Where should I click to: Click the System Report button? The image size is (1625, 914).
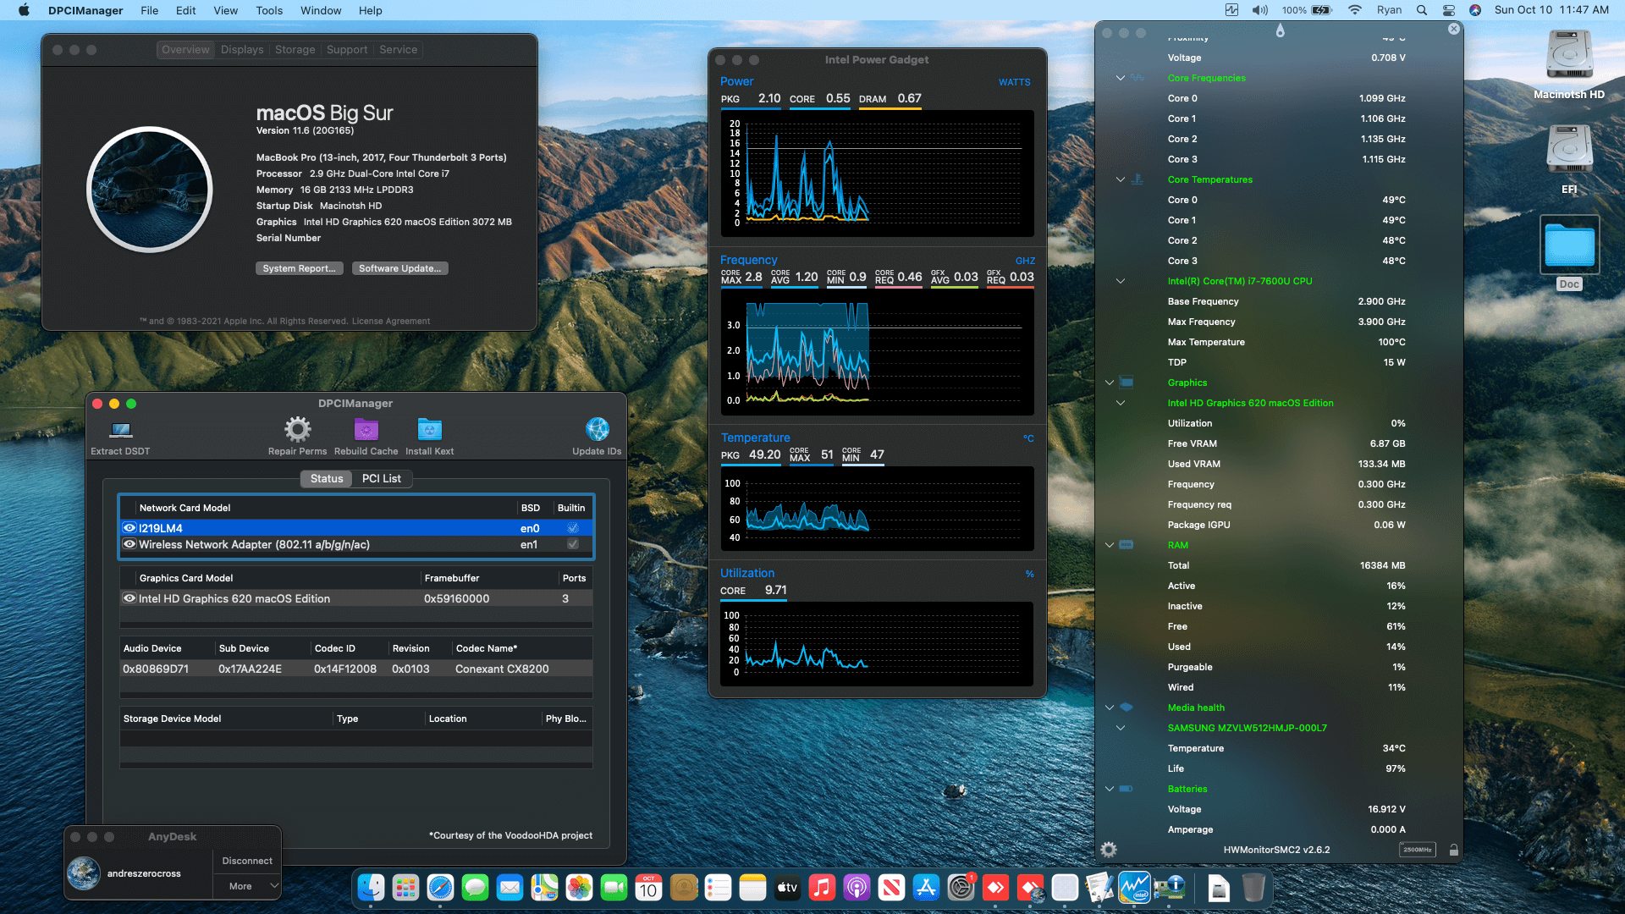click(x=299, y=268)
